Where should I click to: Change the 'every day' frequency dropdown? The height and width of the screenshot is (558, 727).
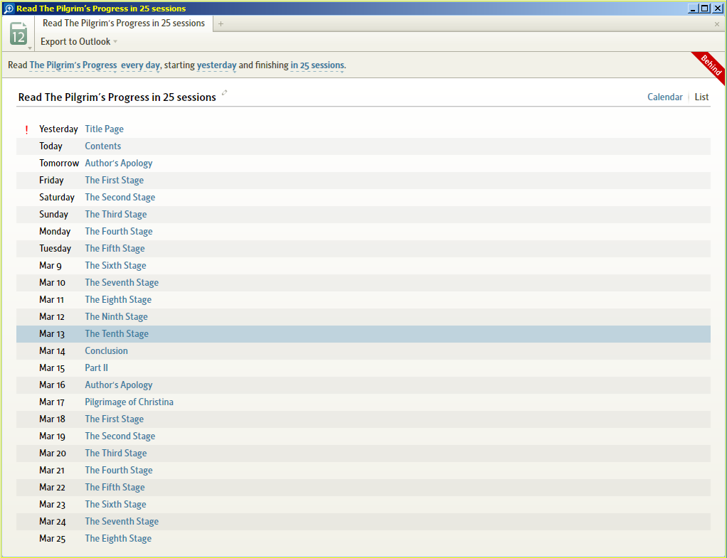[x=140, y=65]
